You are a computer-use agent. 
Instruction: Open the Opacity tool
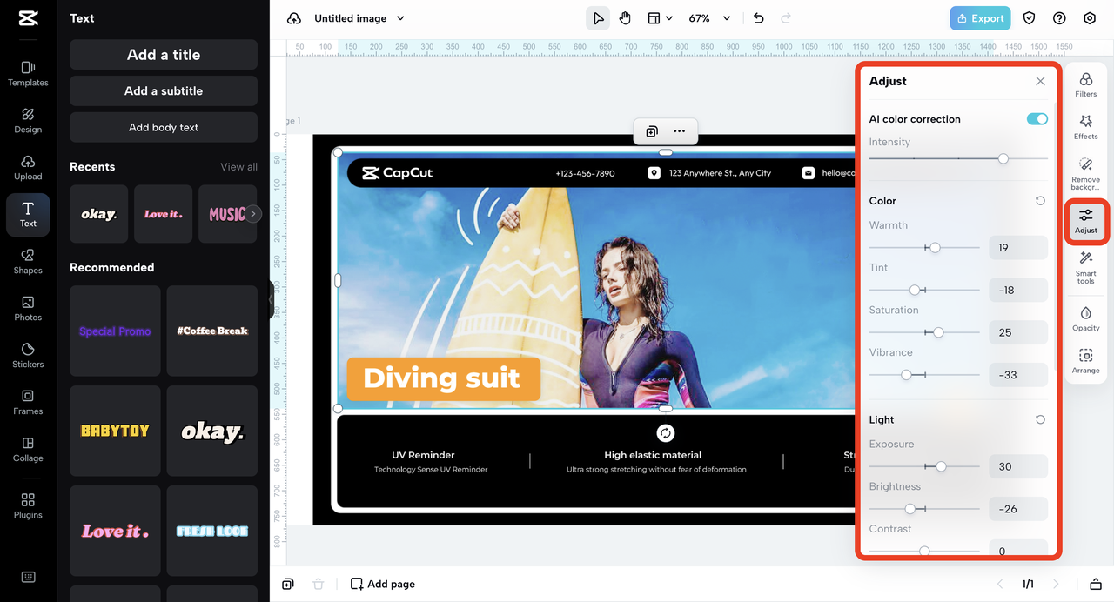pos(1086,318)
